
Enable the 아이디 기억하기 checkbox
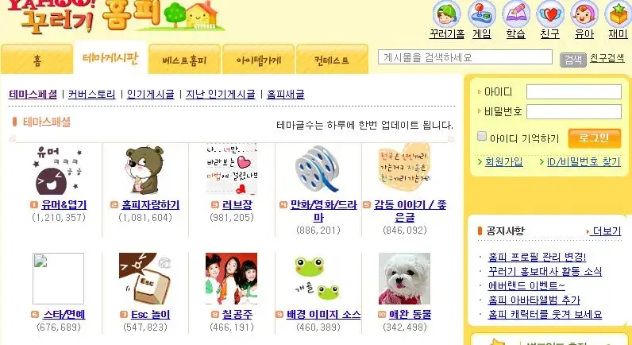[482, 137]
